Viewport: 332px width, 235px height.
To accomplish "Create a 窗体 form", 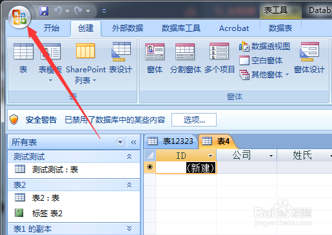I will pos(155,59).
